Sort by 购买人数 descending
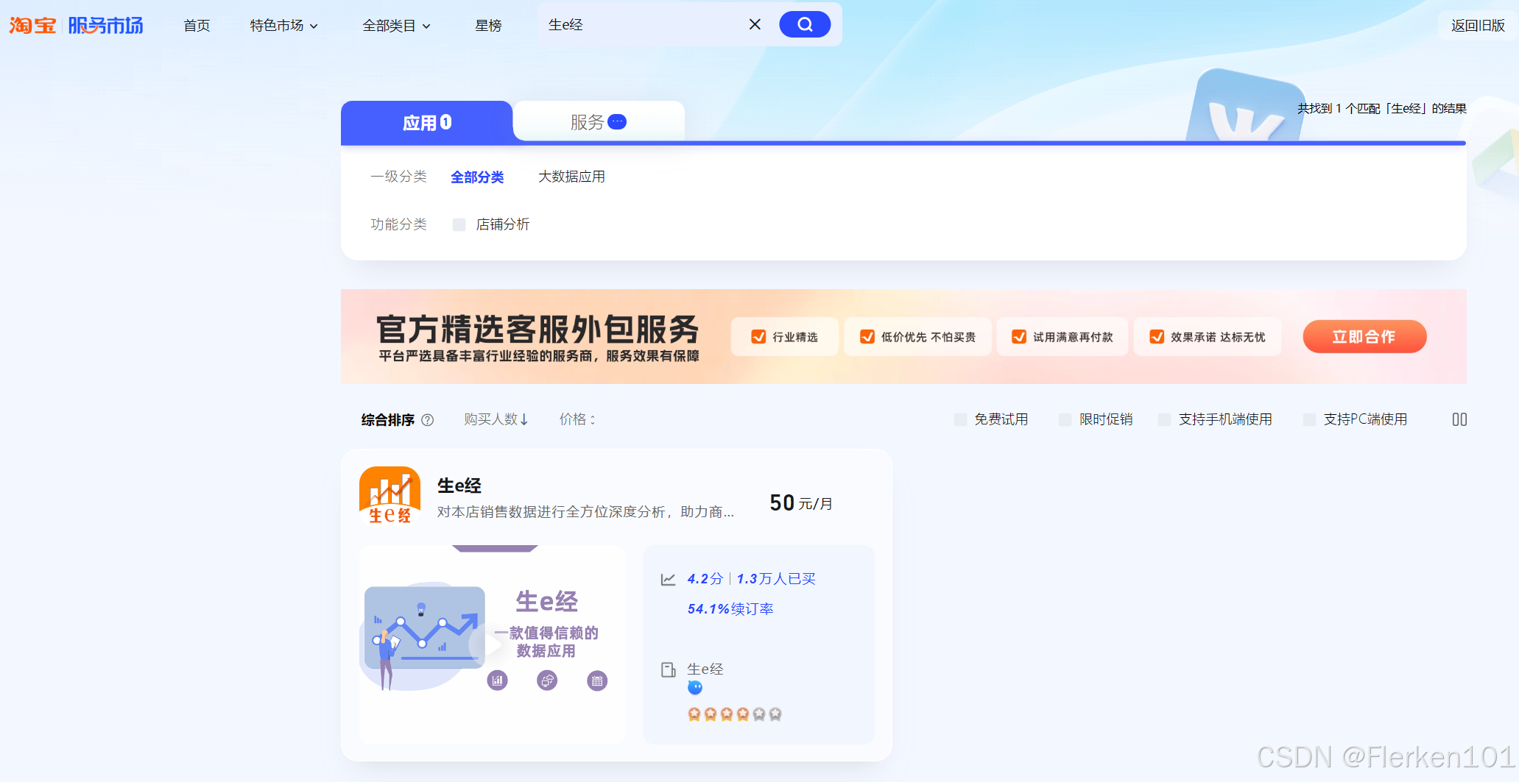 point(496,419)
